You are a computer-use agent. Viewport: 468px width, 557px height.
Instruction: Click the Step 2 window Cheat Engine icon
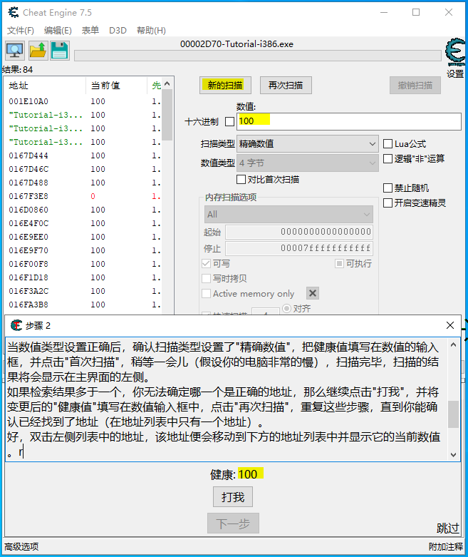(16, 325)
